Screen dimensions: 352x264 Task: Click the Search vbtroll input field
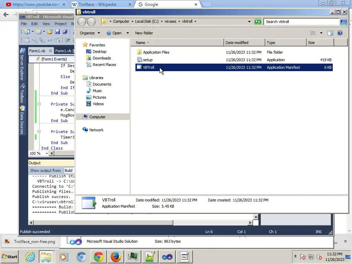pos(301,22)
